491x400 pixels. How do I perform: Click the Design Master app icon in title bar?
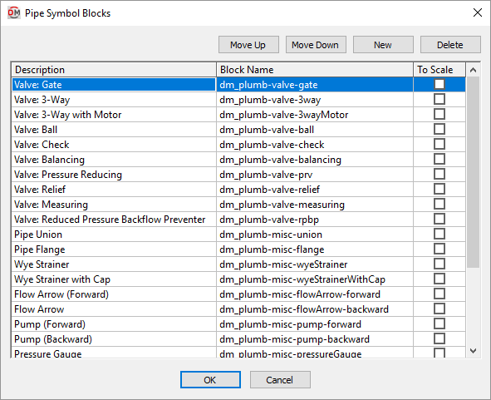(14, 13)
